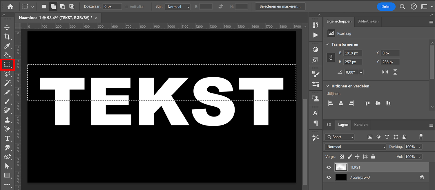
Task: Go to the Home screen icon
Action: coord(10,6)
